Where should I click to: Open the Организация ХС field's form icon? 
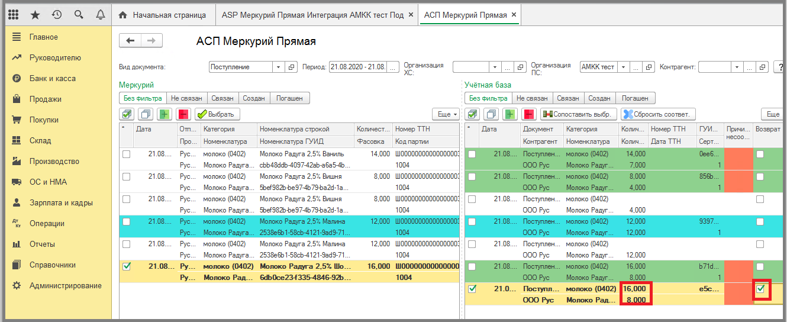(521, 67)
